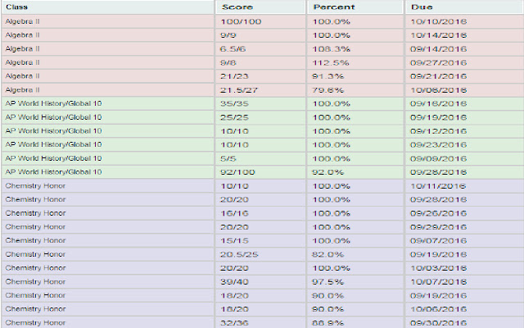Select the 35/35 AP World History score
This screenshot has width=524, height=328.
pyautogui.click(x=235, y=104)
